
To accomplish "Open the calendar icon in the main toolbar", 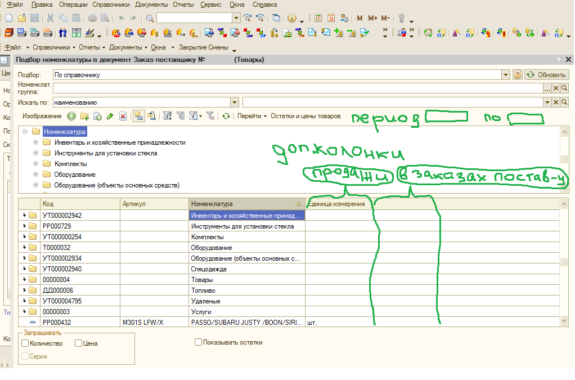I will [331, 18].
